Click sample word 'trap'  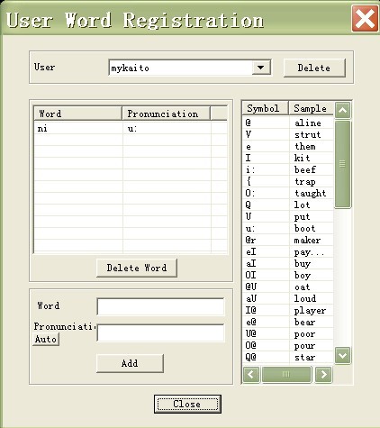point(305,181)
